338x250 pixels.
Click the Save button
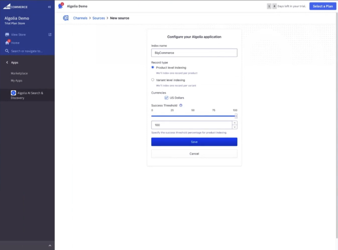pyautogui.click(x=194, y=142)
